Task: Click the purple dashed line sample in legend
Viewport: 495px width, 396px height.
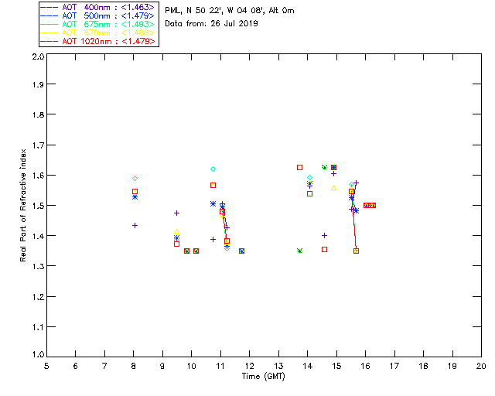Action: click(49, 7)
